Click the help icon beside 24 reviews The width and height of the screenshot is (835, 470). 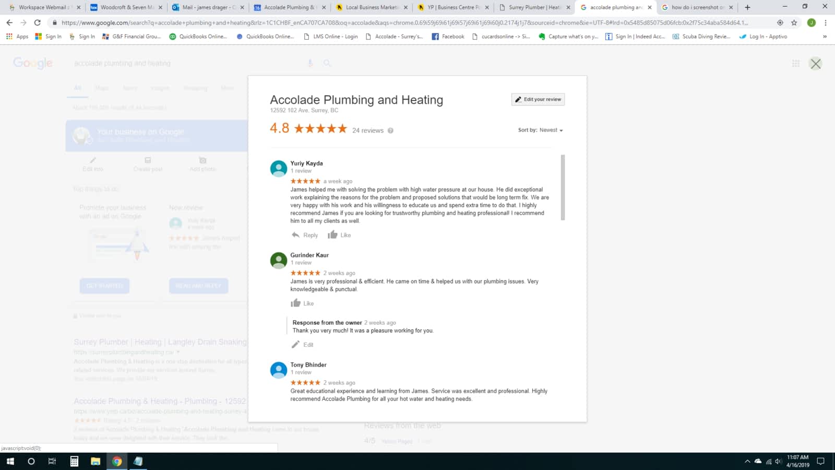coord(390,131)
